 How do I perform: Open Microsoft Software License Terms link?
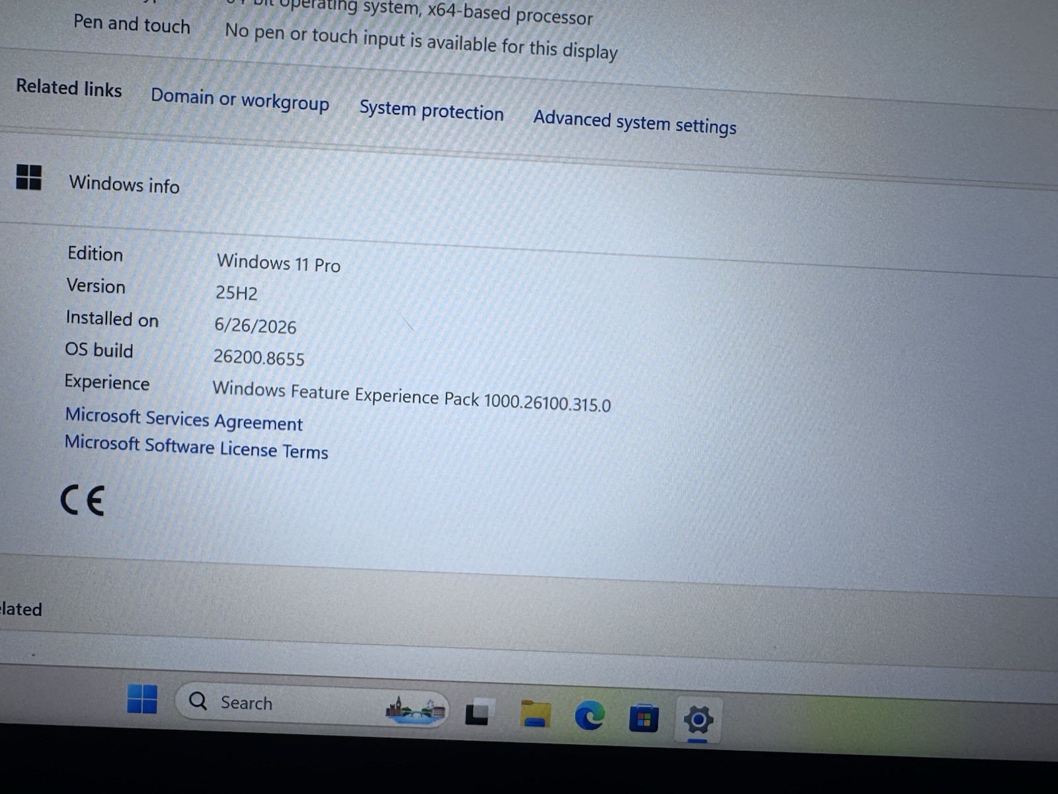click(196, 447)
